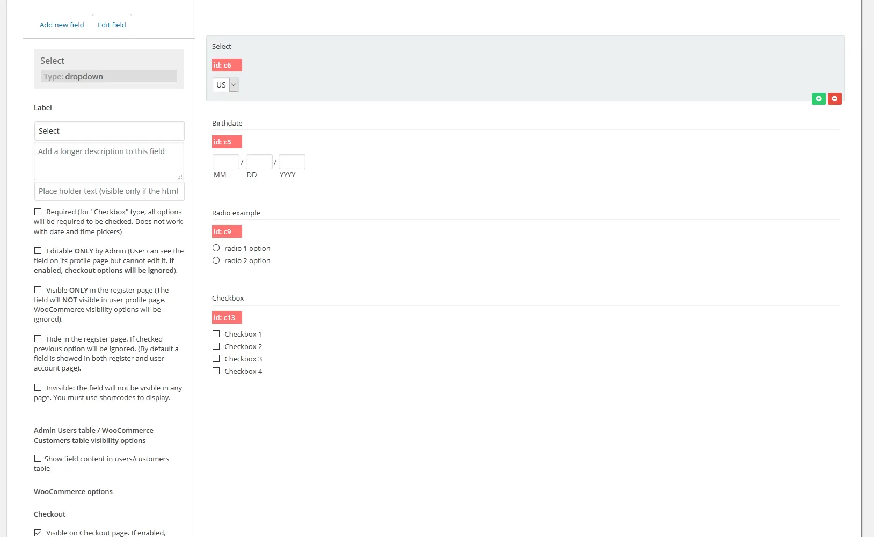874x537 pixels.
Task: Click the MM field under Birthdate
Action: point(225,161)
